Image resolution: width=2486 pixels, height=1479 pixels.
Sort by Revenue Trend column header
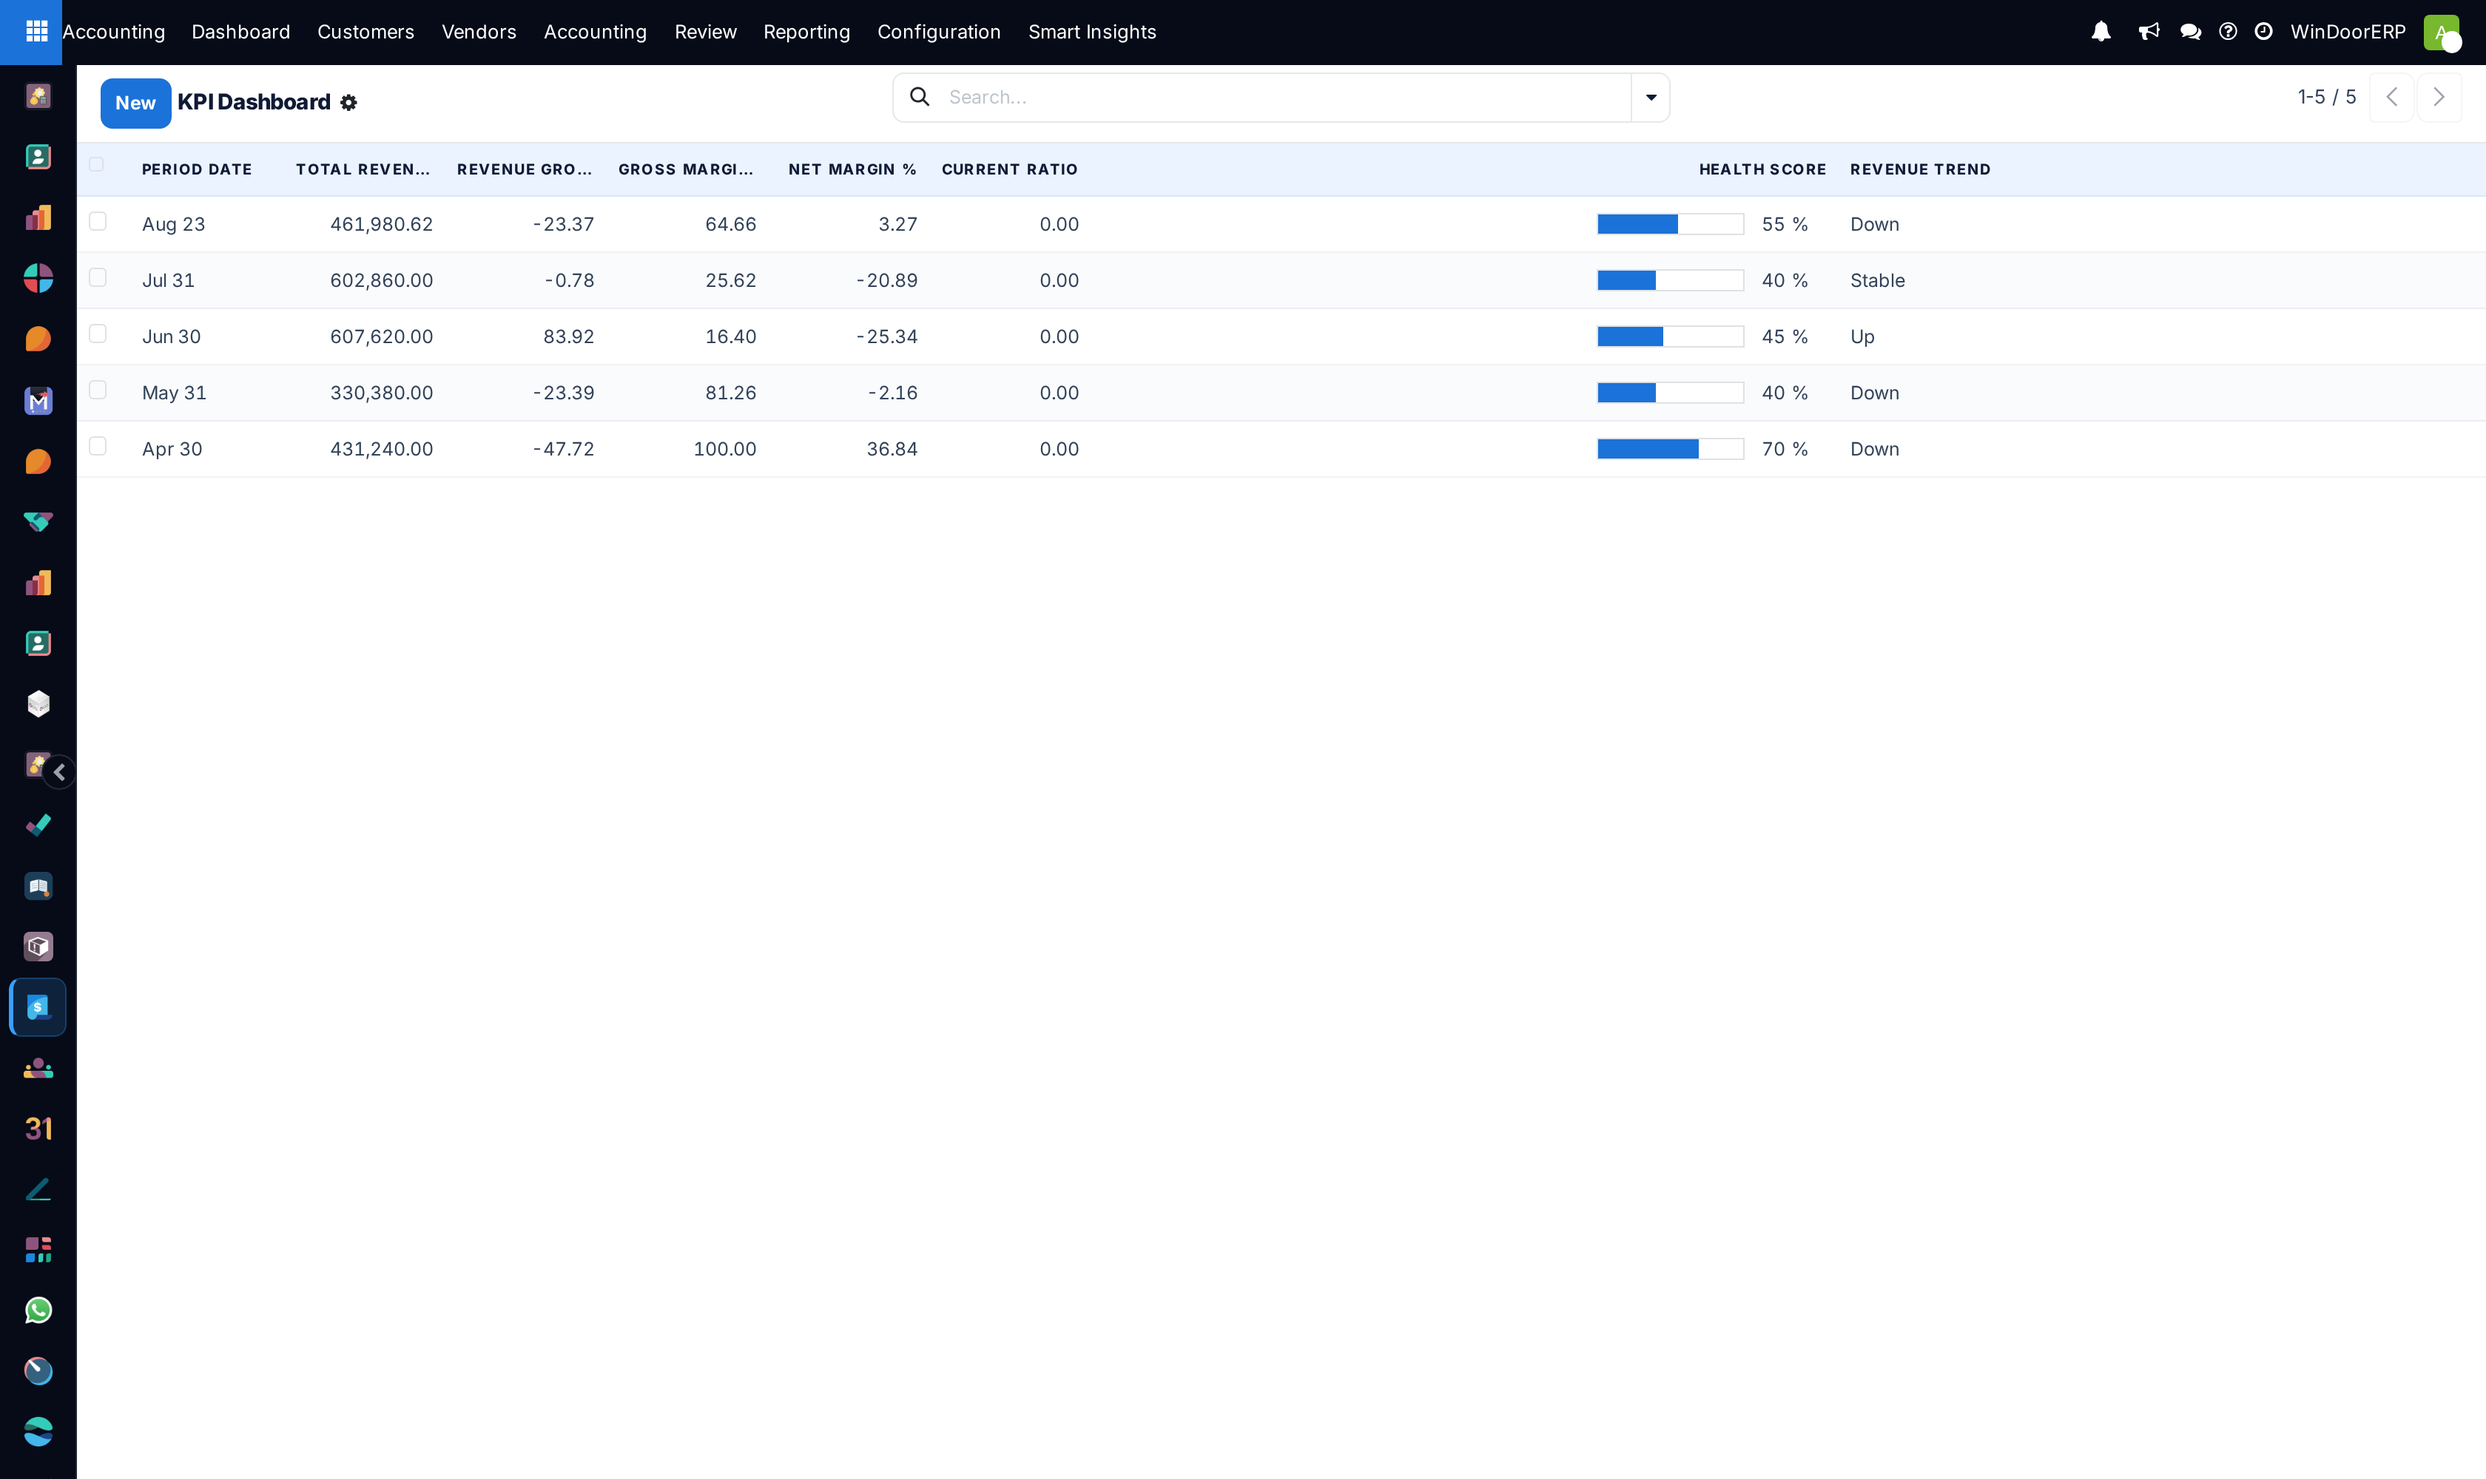click(x=1919, y=169)
